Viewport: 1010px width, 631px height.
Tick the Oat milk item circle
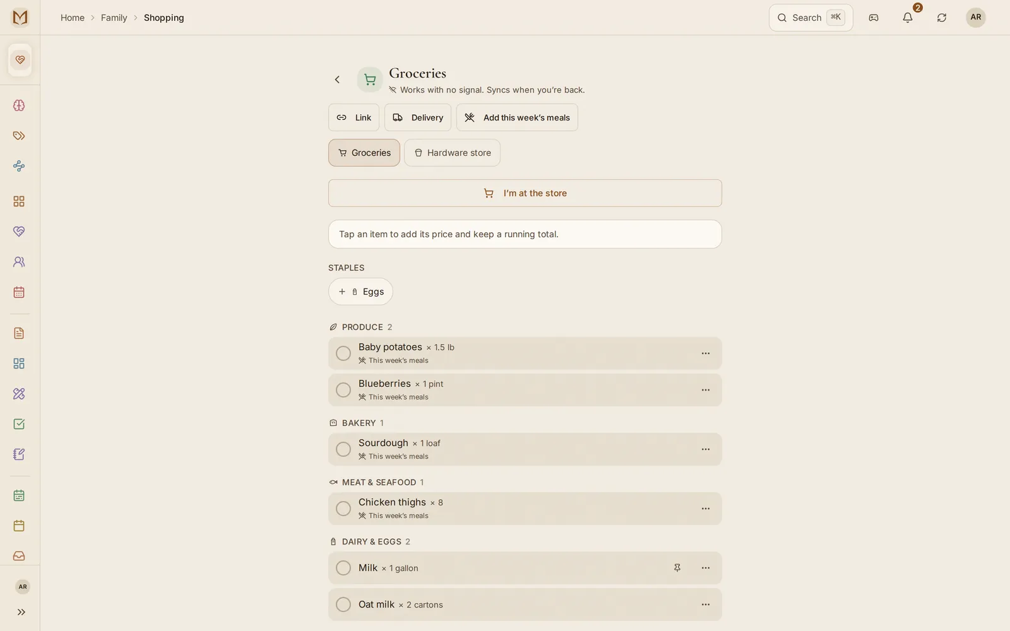pos(343,604)
